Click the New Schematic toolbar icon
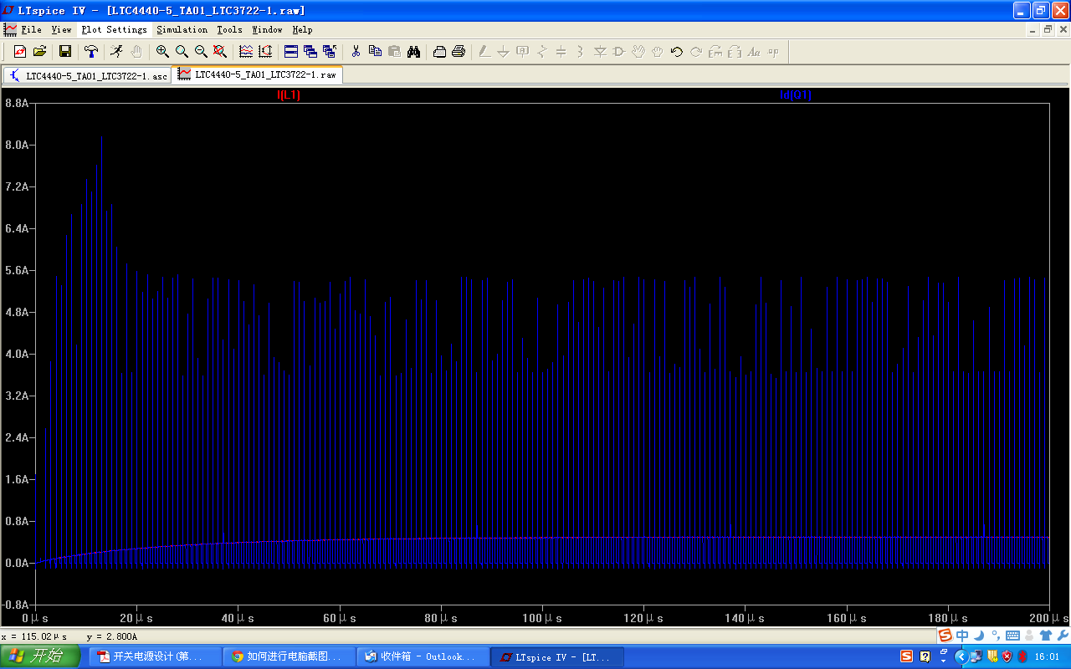 (20, 52)
